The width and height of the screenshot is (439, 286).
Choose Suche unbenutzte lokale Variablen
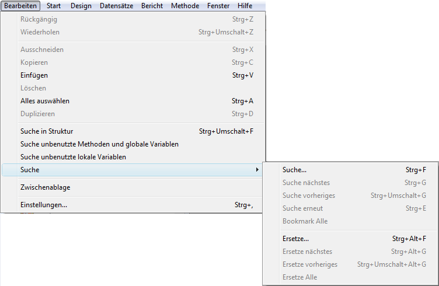point(73,157)
